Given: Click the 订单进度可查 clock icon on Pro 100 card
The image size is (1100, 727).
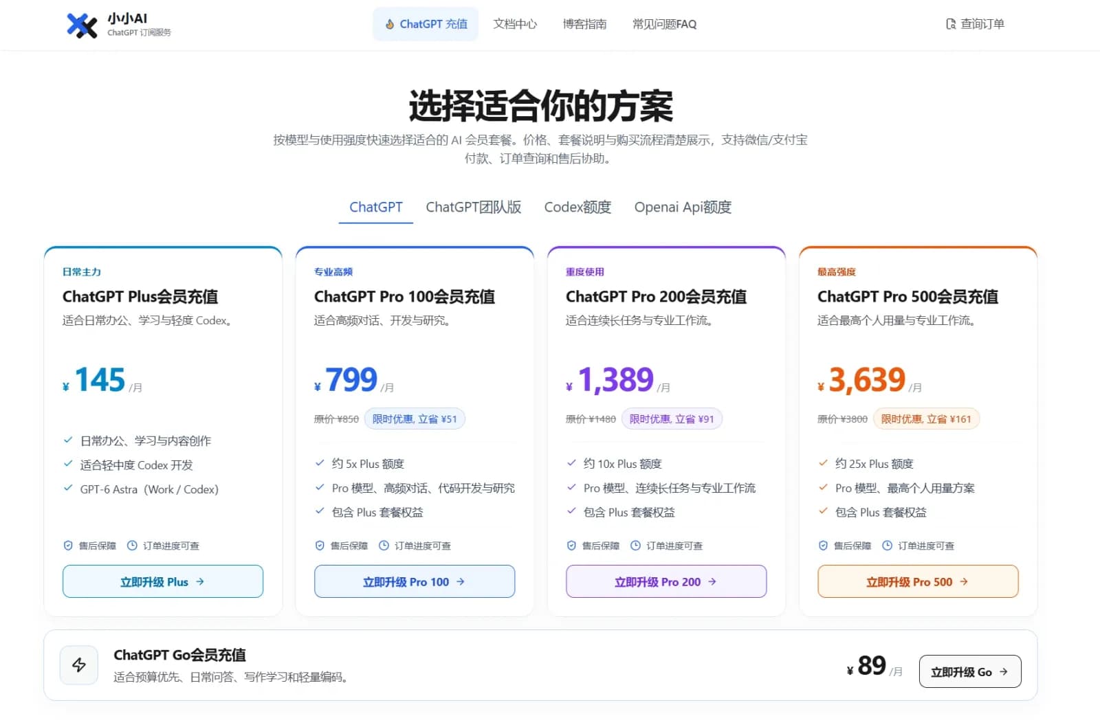Looking at the screenshot, I should click(x=384, y=546).
